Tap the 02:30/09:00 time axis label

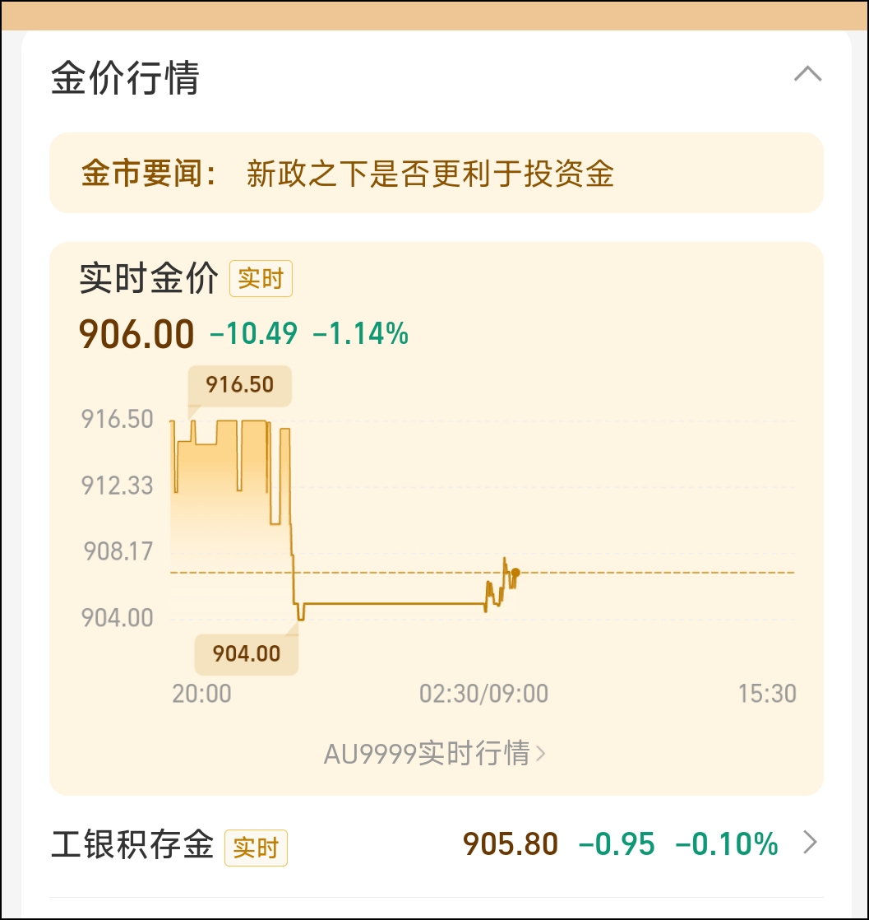point(483,694)
